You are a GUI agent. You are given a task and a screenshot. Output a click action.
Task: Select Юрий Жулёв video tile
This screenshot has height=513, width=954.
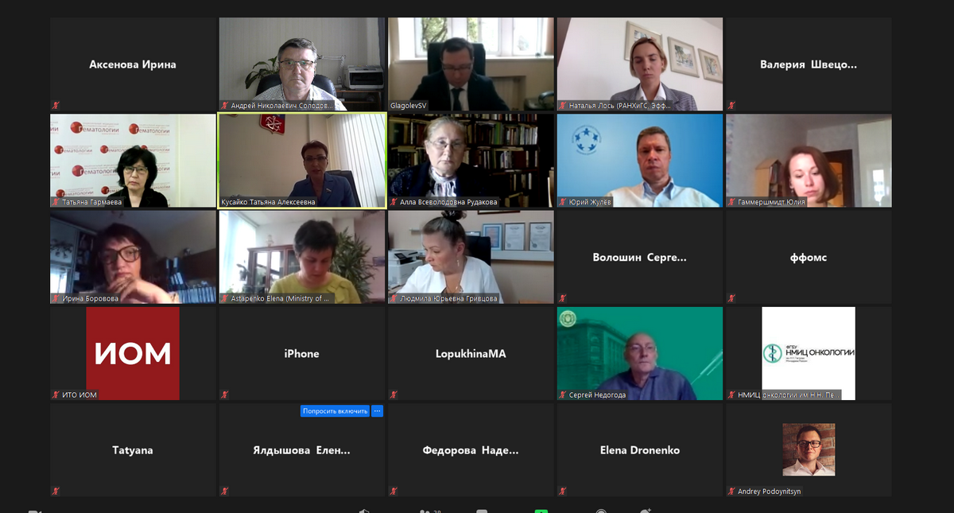click(640, 161)
